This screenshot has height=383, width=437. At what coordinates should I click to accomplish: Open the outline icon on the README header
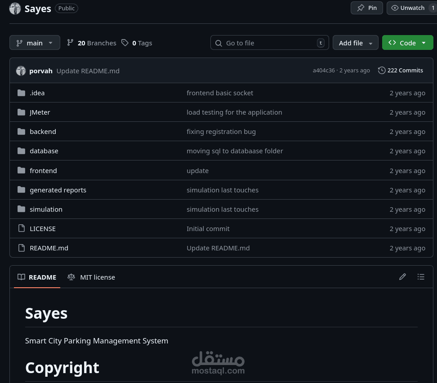[421, 276]
